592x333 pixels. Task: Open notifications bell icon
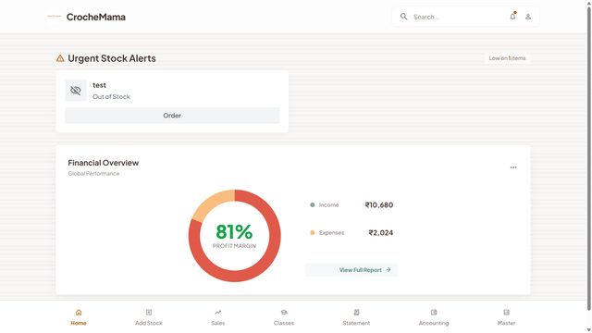512,17
